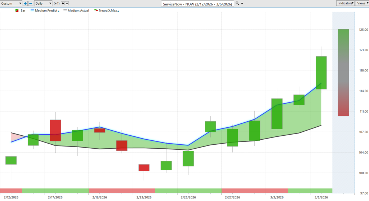Click the 114.50 price axis label
This screenshot has width=369, height=201.
coord(363,91)
